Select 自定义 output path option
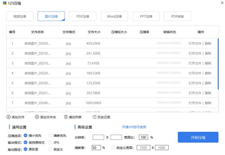225x155 pixels. pyautogui.click(x=51, y=149)
